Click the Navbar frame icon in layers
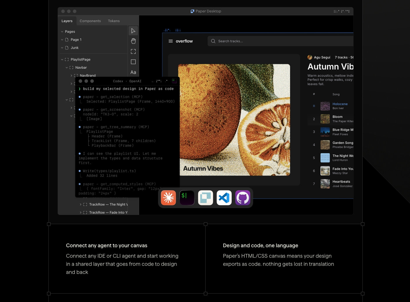The image size is (410, 302). point(71,67)
